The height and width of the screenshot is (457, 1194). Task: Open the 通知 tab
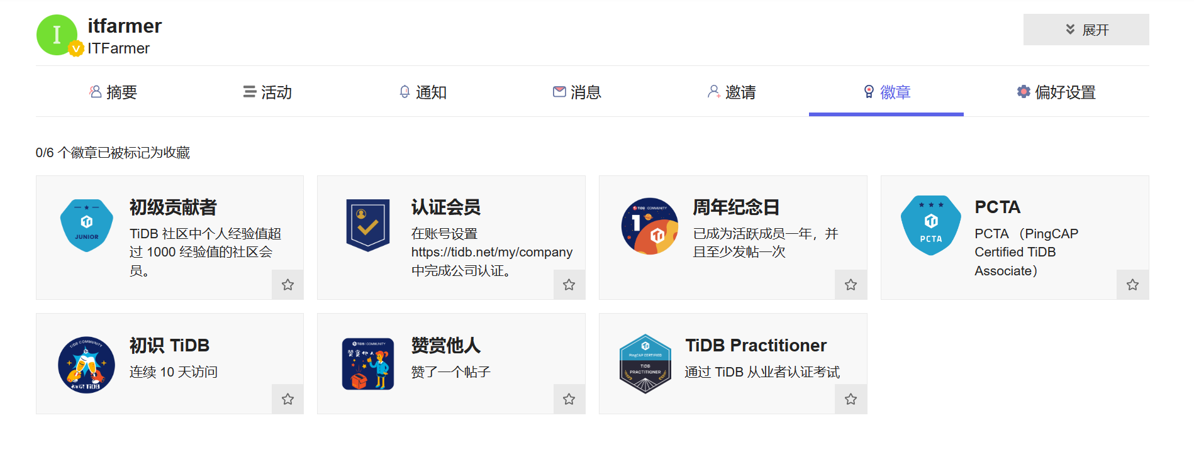[x=423, y=92]
